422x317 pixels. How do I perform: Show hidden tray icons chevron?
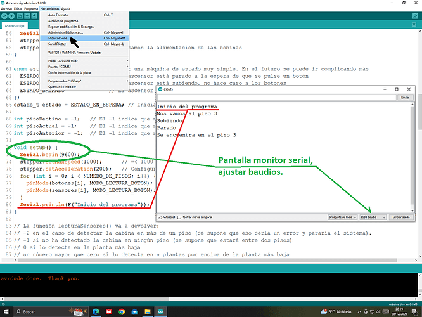(359, 312)
